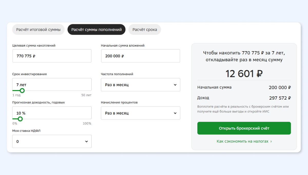
Task: Click the Срок инвестирования text field
Action: tap(52, 84)
